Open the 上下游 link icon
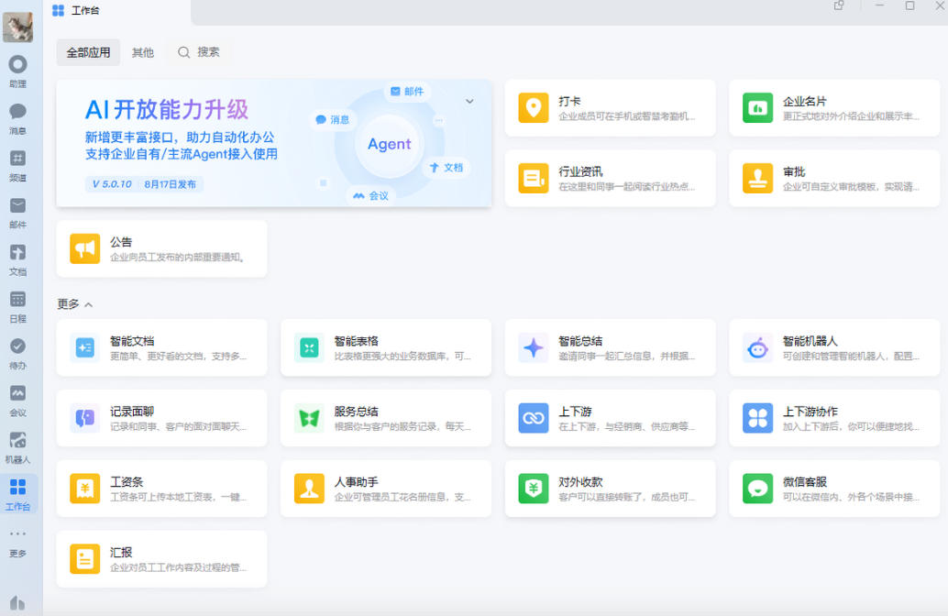 (x=534, y=418)
